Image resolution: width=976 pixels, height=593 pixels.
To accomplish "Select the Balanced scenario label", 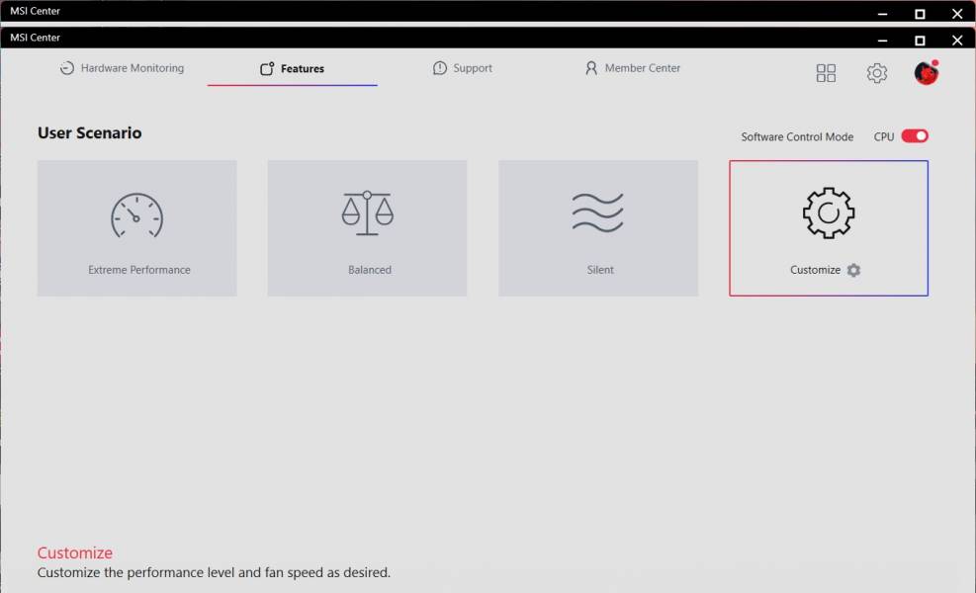I will point(370,270).
